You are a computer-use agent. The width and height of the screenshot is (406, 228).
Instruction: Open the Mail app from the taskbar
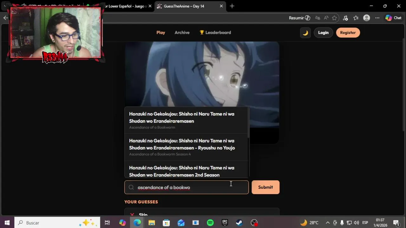[x=181, y=223]
